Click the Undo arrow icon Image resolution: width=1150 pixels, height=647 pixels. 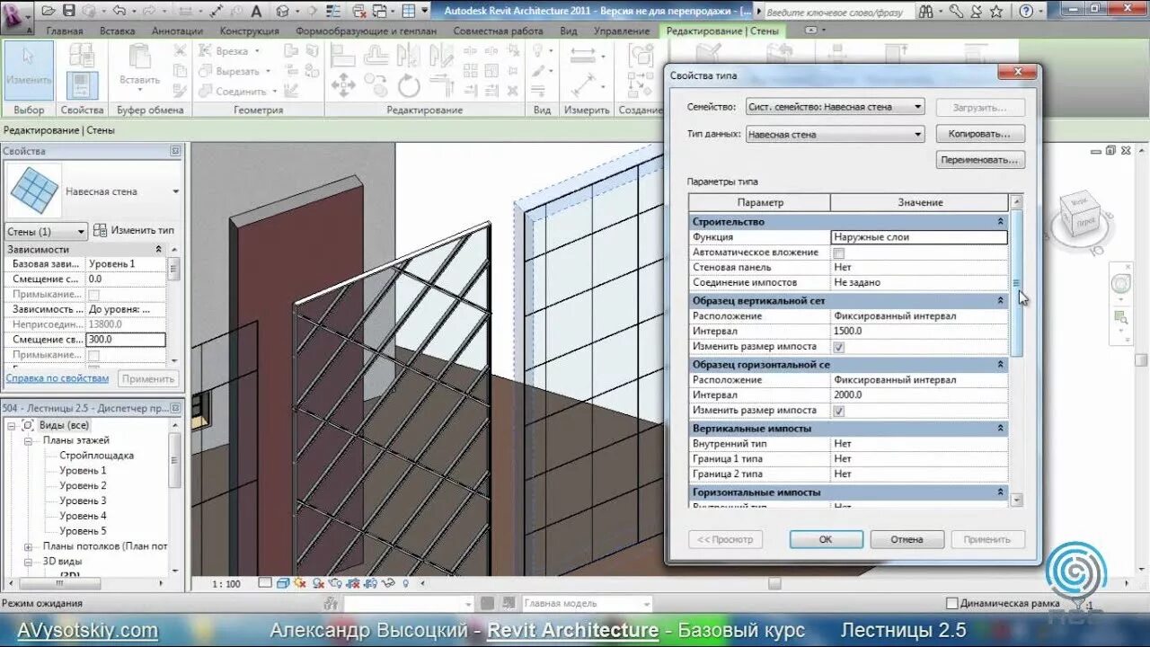coord(119,11)
